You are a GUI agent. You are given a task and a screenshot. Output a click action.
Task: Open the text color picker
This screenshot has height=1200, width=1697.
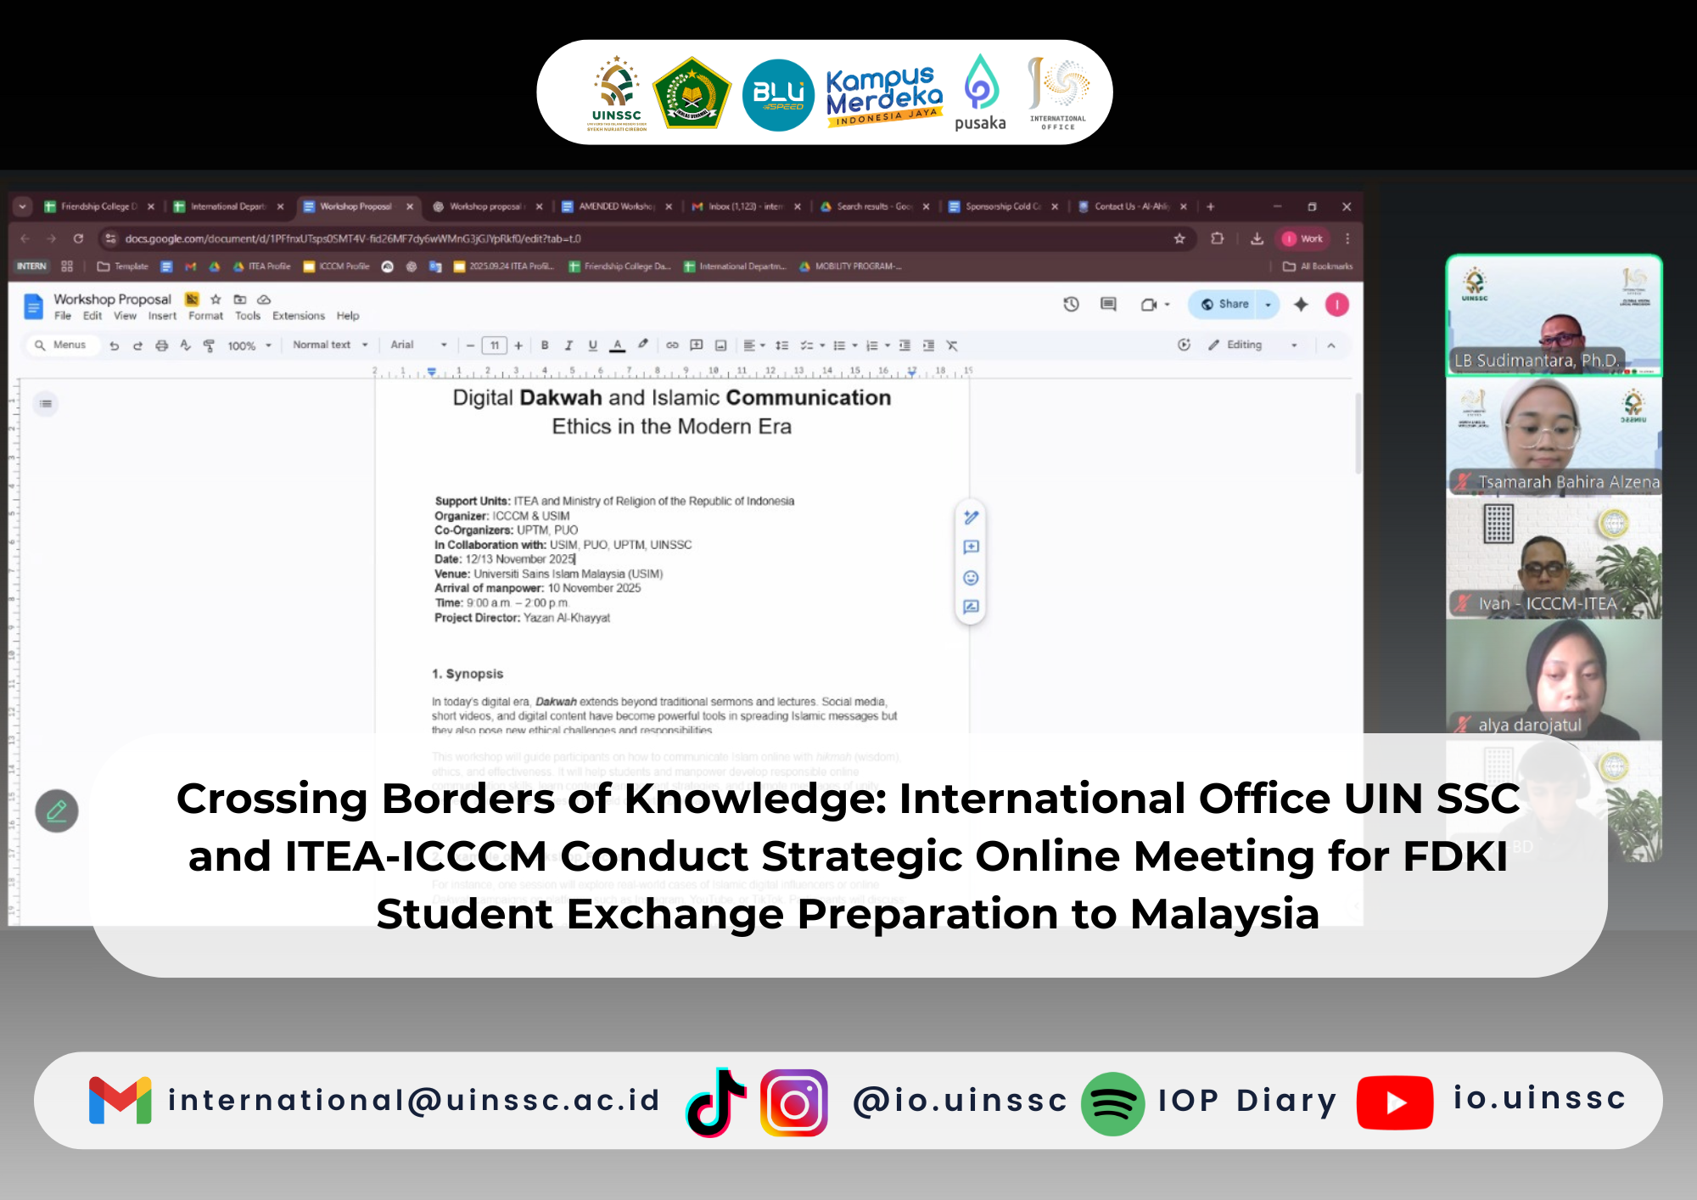[x=618, y=345]
